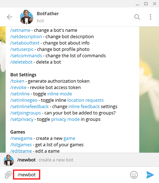Open BotFather profile picture in header

pos(26,17)
